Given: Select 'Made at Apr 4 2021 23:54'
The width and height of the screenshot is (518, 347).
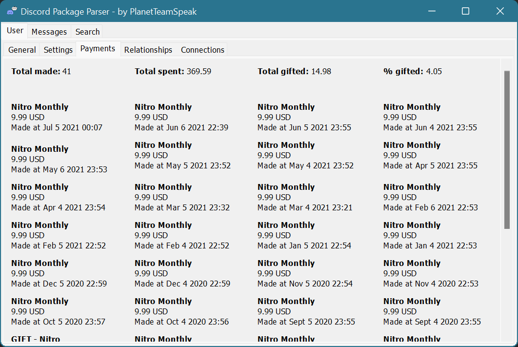Looking at the screenshot, I should (x=59, y=207).
